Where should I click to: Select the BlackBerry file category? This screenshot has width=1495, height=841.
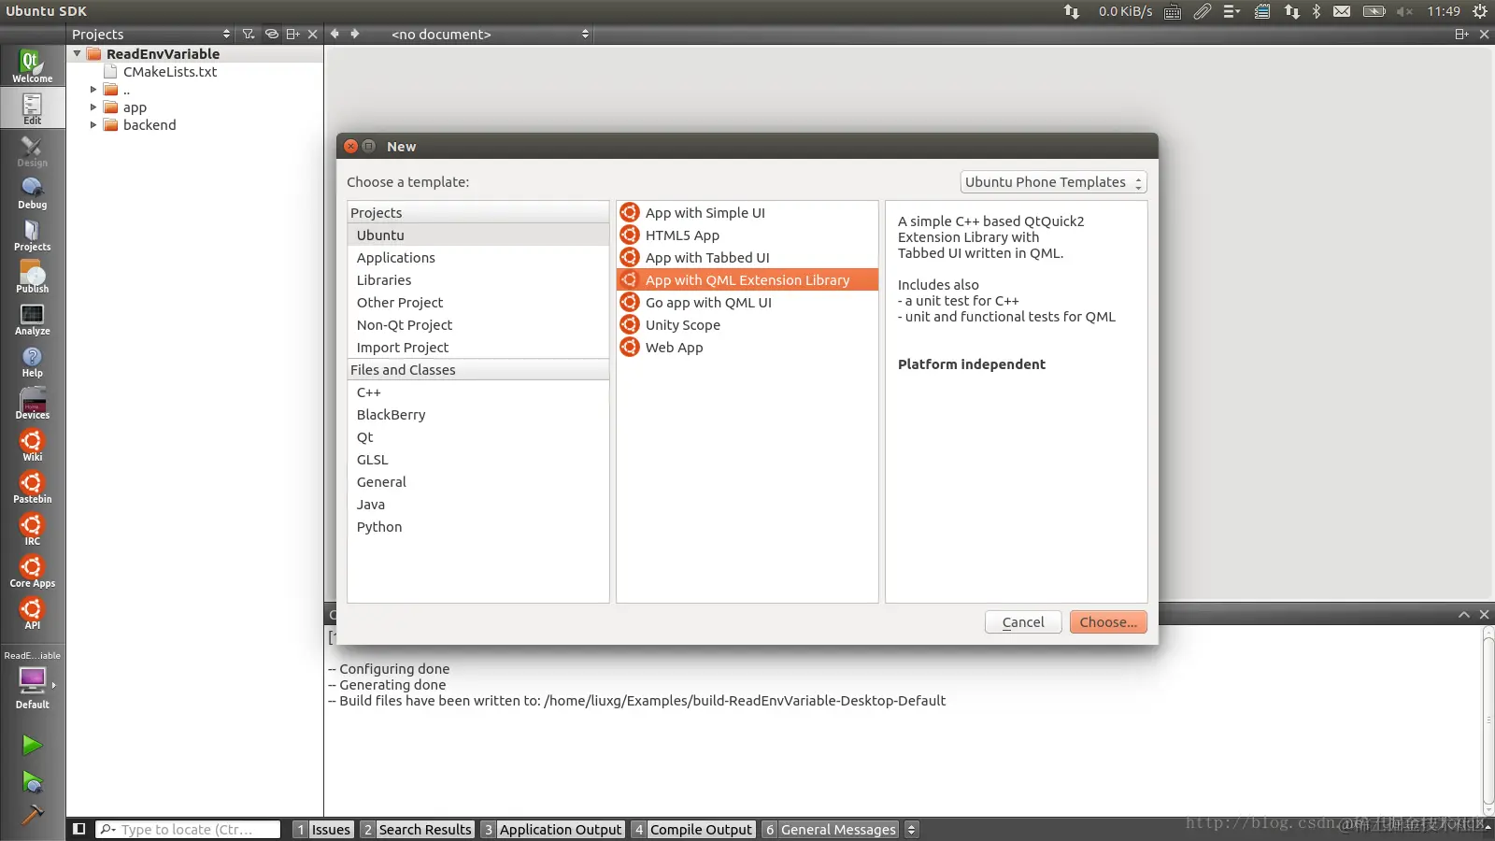point(478,415)
